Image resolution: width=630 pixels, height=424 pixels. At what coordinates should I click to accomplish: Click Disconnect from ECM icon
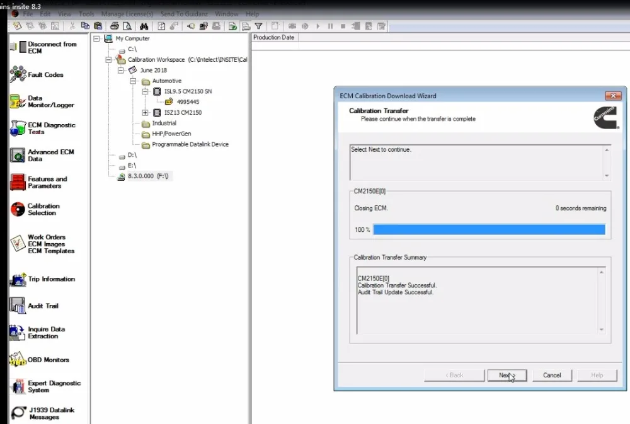[x=18, y=47]
